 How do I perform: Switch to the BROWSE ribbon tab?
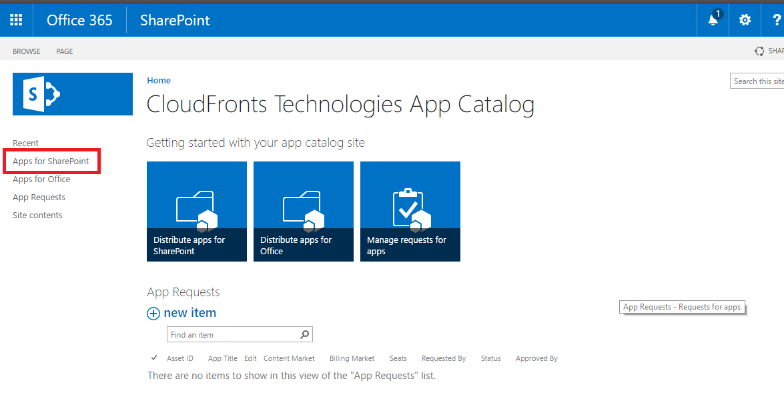tap(27, 51)
